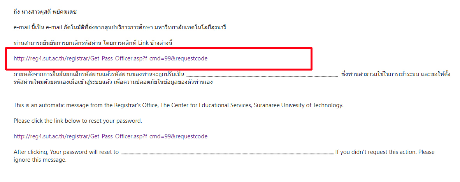460x182 pixels.
Task: Click "After clicking, Your password will reset to"
Action: pyautogui.click(x=66, y=152)
